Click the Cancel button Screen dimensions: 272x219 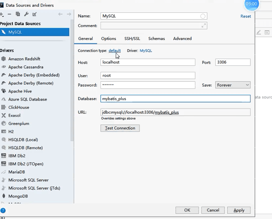[213, 210]
